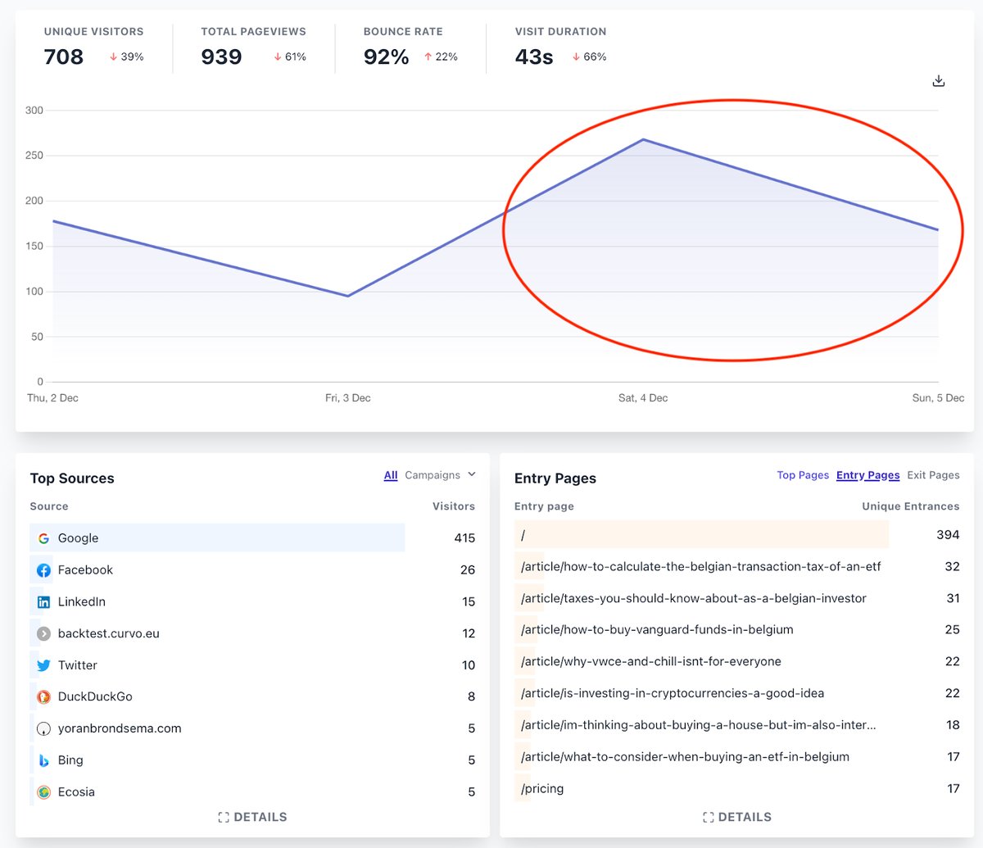The width and height of the screenshot is (983, 848).
Task: Click the Ecosia source icon
Action: (x=44, y=792)
